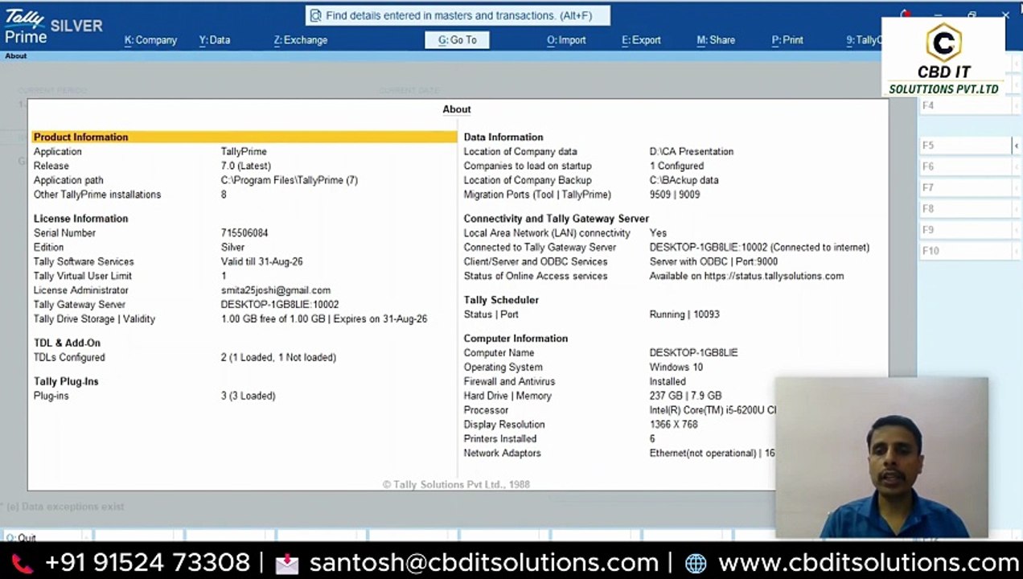Open the O: Import menu
Screen dimensions: 1023x579
(566, 40)
